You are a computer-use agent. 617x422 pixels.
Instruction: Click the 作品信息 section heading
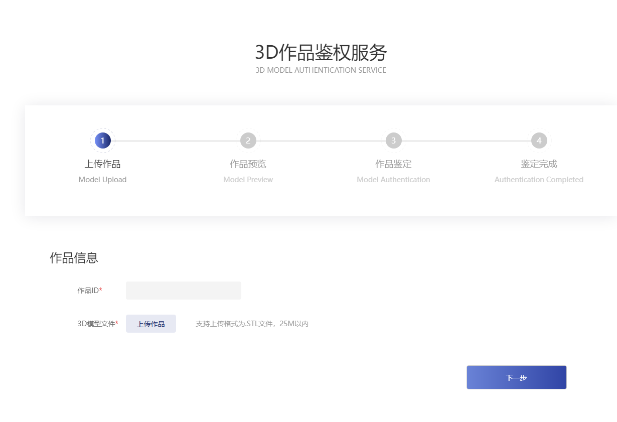coord(74,258)
